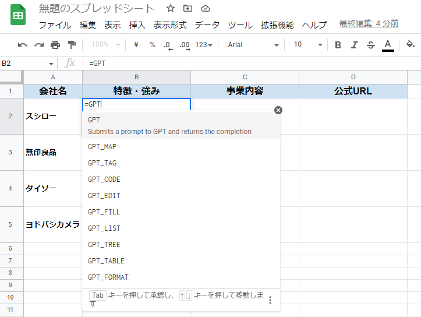Increase decimal places
This screenshot has width=421, height=317.
point(185,45)
